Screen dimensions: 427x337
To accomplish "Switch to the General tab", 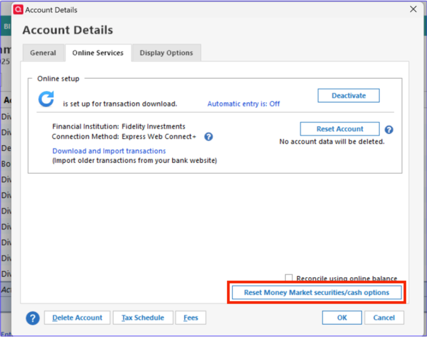I will tap(43, 53).
